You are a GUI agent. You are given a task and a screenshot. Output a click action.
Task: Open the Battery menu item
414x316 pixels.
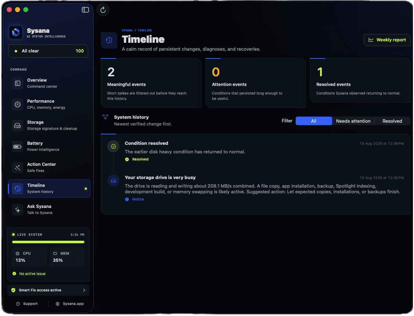(49, 147)
